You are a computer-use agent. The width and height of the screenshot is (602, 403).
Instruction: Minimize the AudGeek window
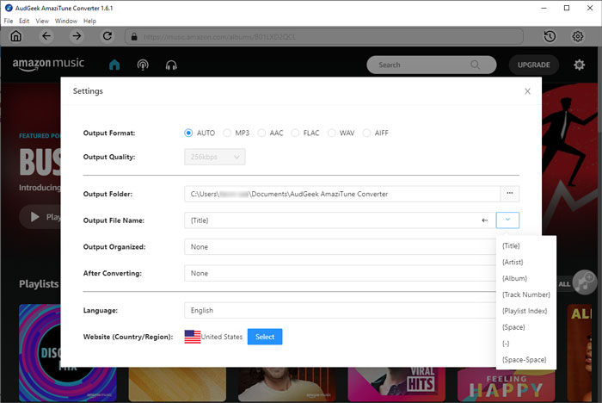point(544,8)
